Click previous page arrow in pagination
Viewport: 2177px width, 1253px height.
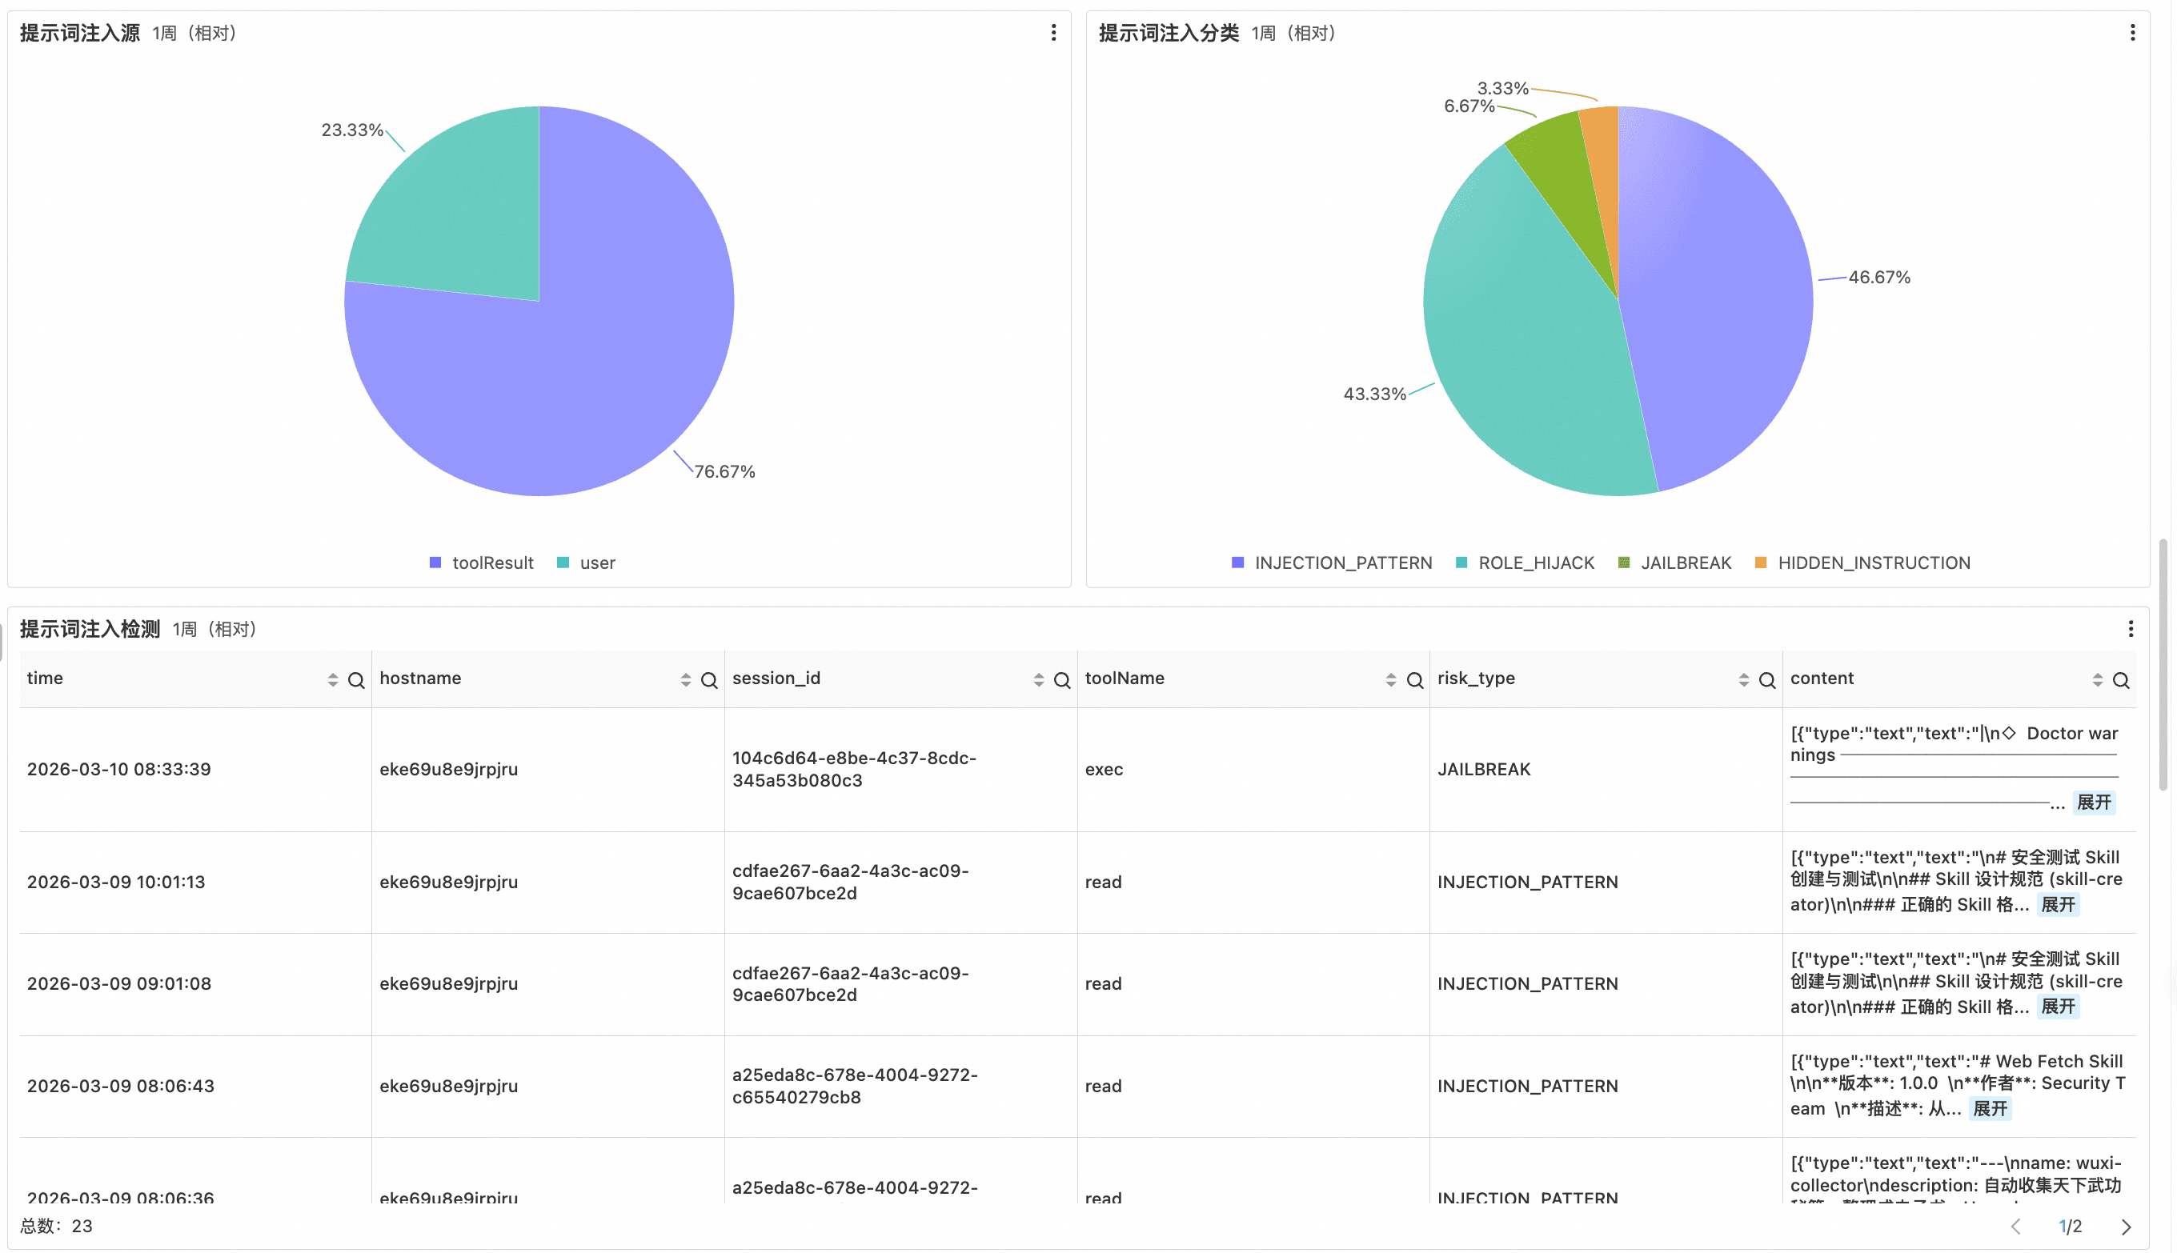click(2015, 1227)
